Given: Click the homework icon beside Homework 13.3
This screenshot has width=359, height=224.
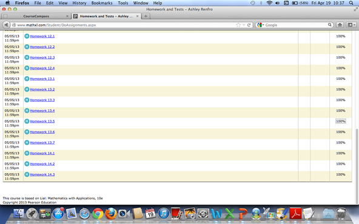Looking at the screenshot, I should click(27, 100).
